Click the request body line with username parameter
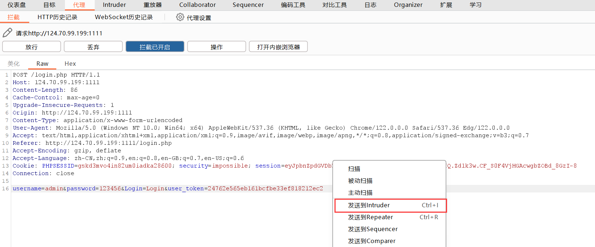 click(168, 188)
